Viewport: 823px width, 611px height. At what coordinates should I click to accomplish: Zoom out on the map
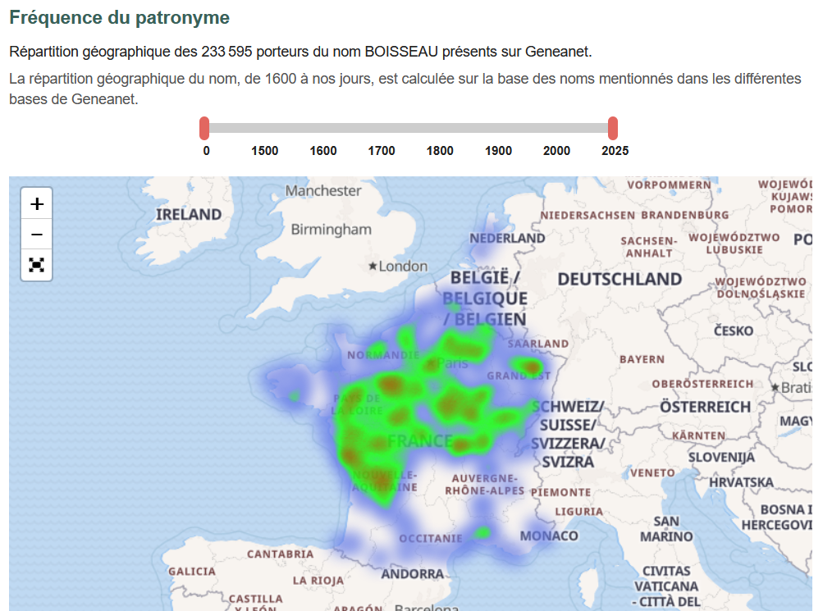pyautogui.click(x=36, y=235)
